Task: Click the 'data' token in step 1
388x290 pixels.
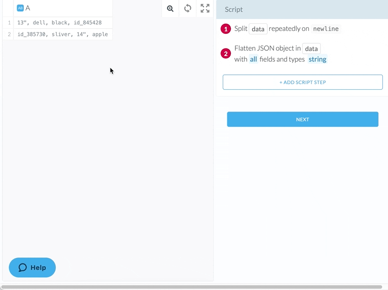Action: 258,29
